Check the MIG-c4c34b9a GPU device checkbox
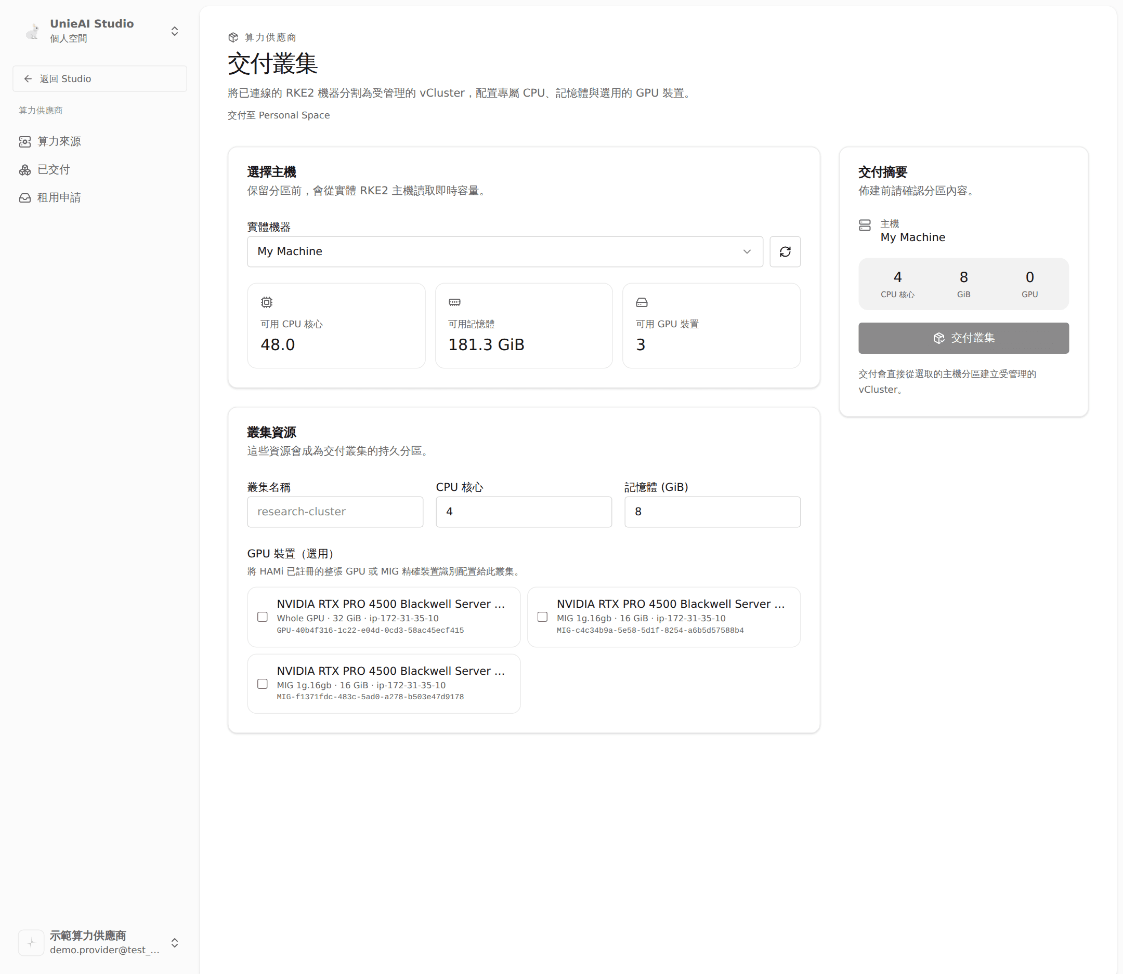1123x974 pixels. pyautogui.click(x=542, y=617)
